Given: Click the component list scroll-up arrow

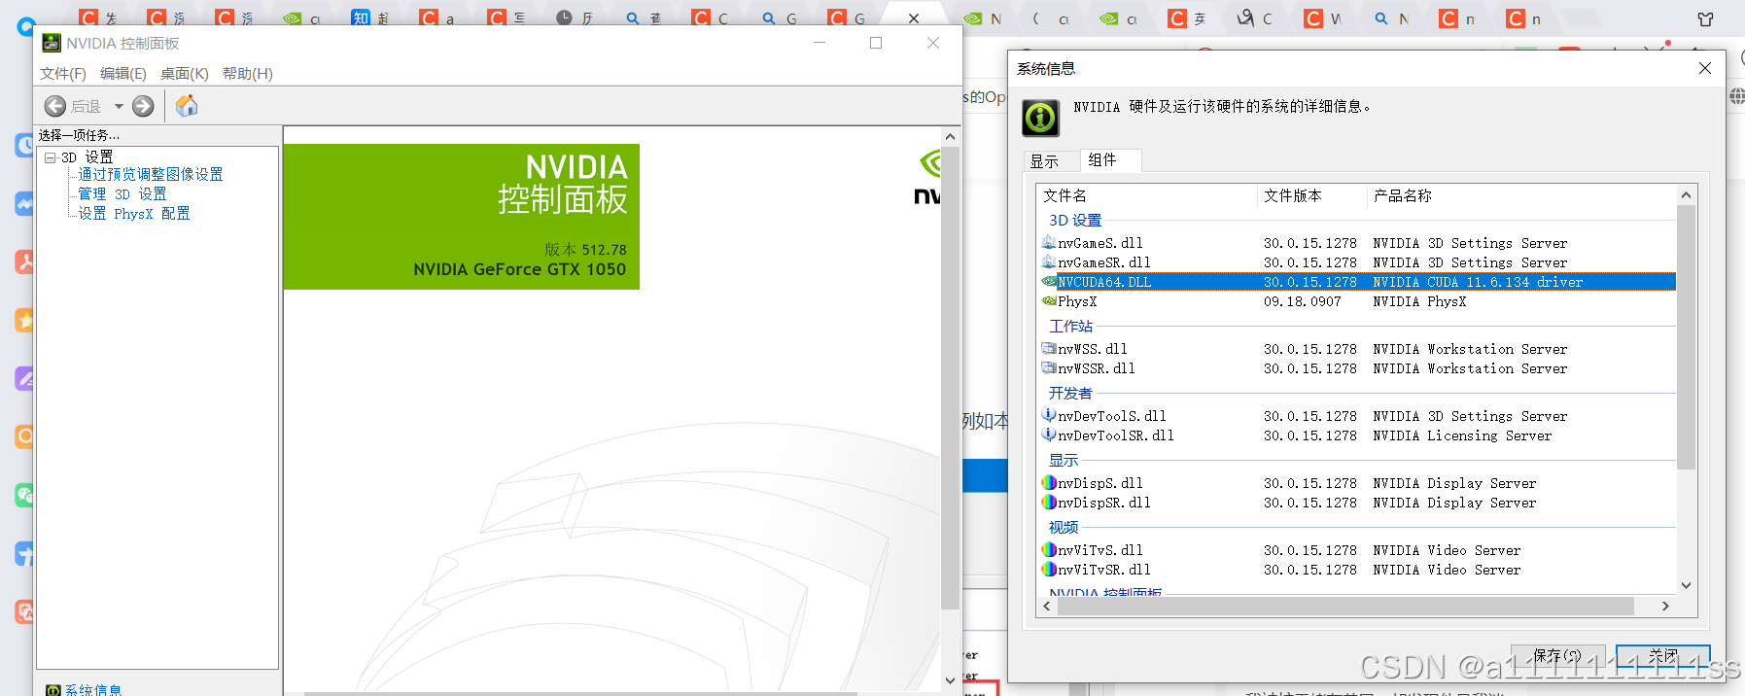Looking at the screenshot, I should (1687, 195).
